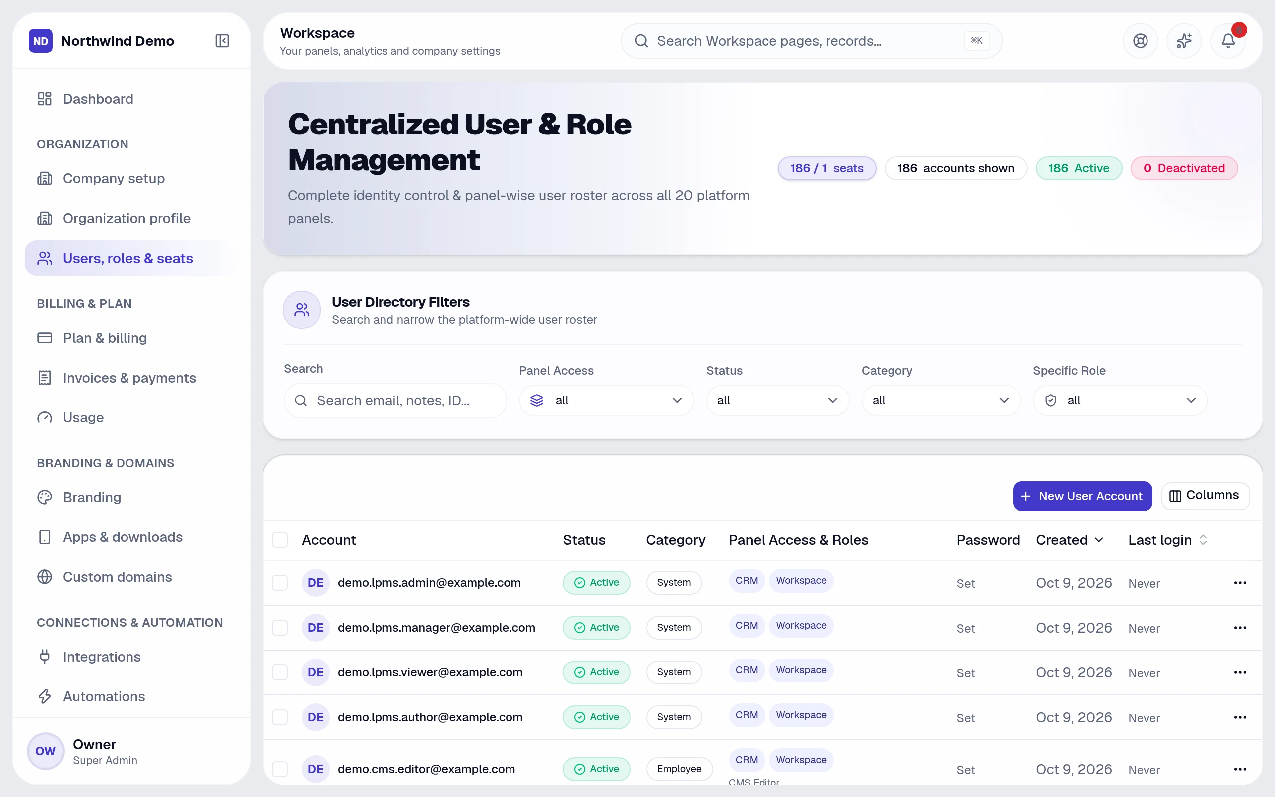Click the 186 accounts shown badge
This screenshot has width=1275, height=797.
click(x=955, y=168)
